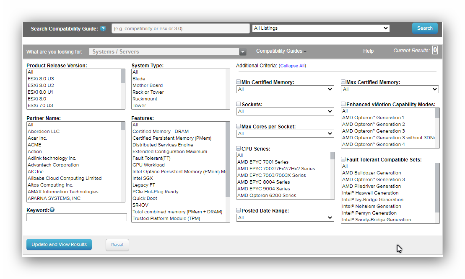Select Intel SGX feature
The width and height of the screenshot is (465, 279).
pos(143,179)
